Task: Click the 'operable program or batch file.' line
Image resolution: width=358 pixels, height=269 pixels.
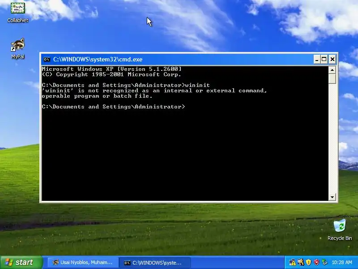Action: pyautogui.click(x=97, y=96)
